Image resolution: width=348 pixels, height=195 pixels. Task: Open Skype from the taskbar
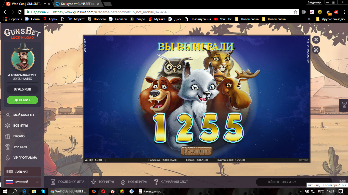[x=43, y=191]
